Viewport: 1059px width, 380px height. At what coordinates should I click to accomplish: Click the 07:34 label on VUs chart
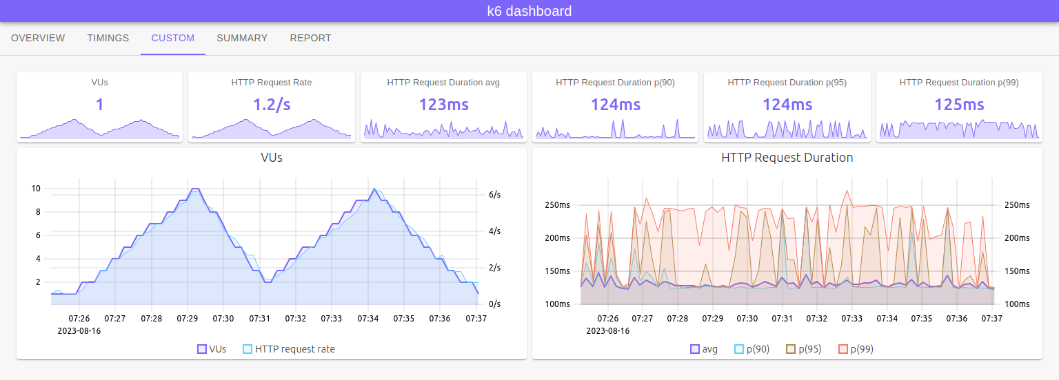tap(367, 319)
